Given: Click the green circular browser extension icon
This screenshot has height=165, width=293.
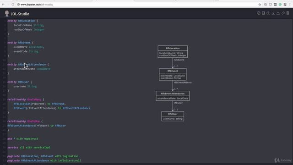Looking at the screenshot, I should pos(280,4).
